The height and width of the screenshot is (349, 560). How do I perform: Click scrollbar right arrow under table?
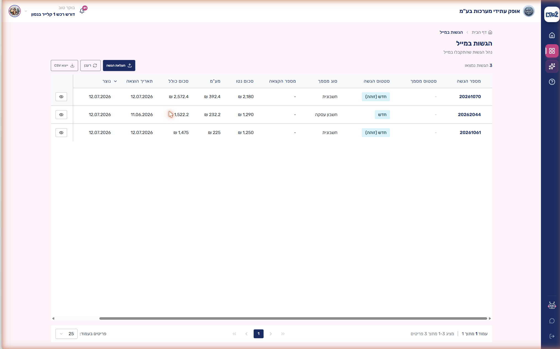(490, 319)
